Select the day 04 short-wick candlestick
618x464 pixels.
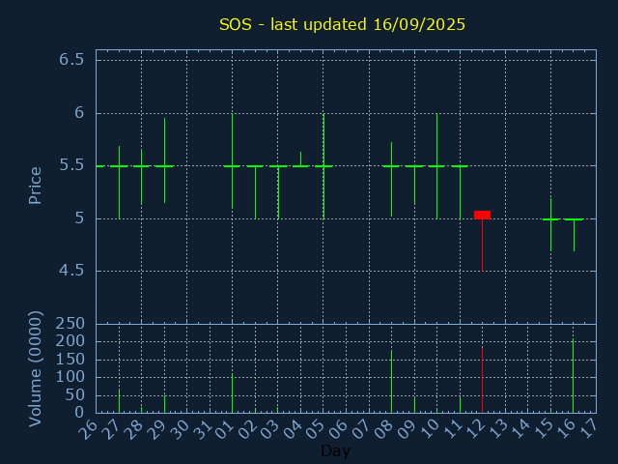[x=300, y=159]
